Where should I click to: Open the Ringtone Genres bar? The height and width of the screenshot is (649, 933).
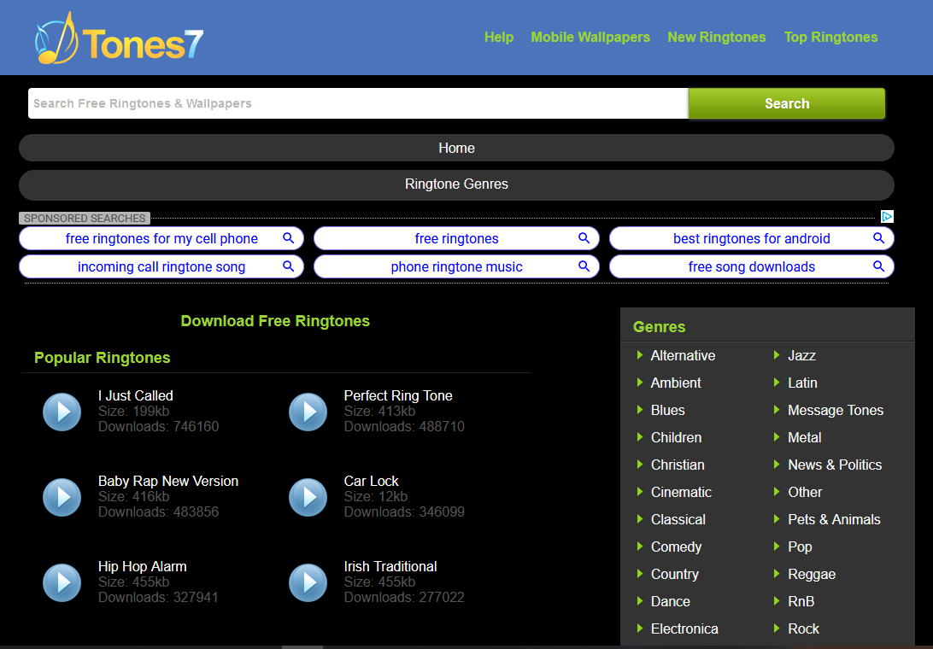pos(456,184)
